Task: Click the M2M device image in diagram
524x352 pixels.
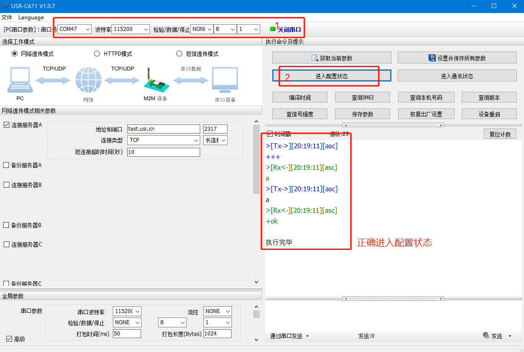Action: tap(155, 81)
